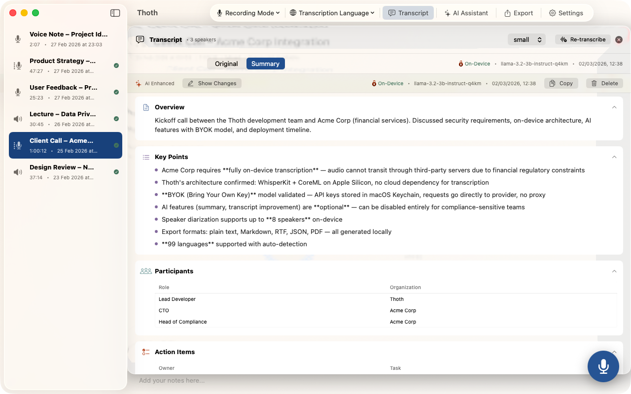Switch to the Original transcript view
This screenshot has width=631, height=394.
(226, 64)
